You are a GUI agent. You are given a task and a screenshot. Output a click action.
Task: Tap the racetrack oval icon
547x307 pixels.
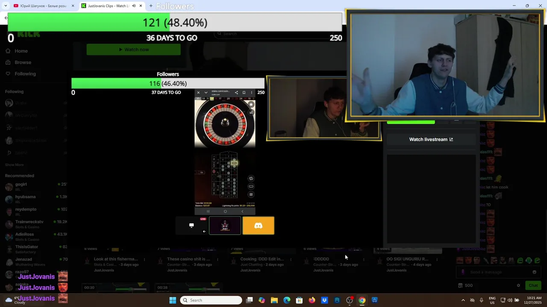pyautogui.click(x=251, y=186)
